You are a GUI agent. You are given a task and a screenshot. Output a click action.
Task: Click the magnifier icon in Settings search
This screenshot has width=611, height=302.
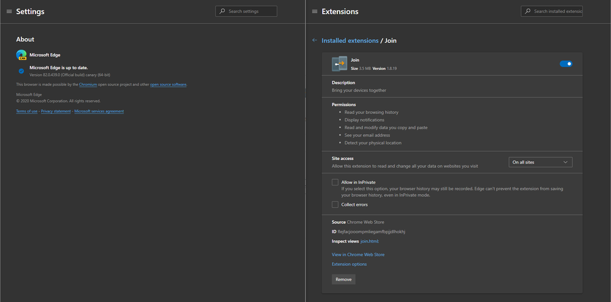click(222, 11)
